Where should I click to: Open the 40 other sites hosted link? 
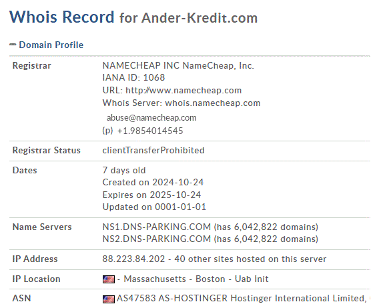point(250,259)
